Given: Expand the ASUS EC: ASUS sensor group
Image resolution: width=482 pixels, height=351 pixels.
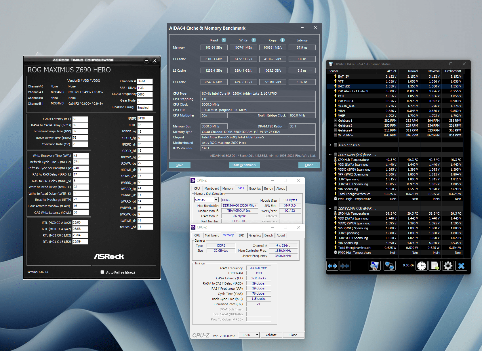Looking at the screenshot, I should click(x=330, y=145).
